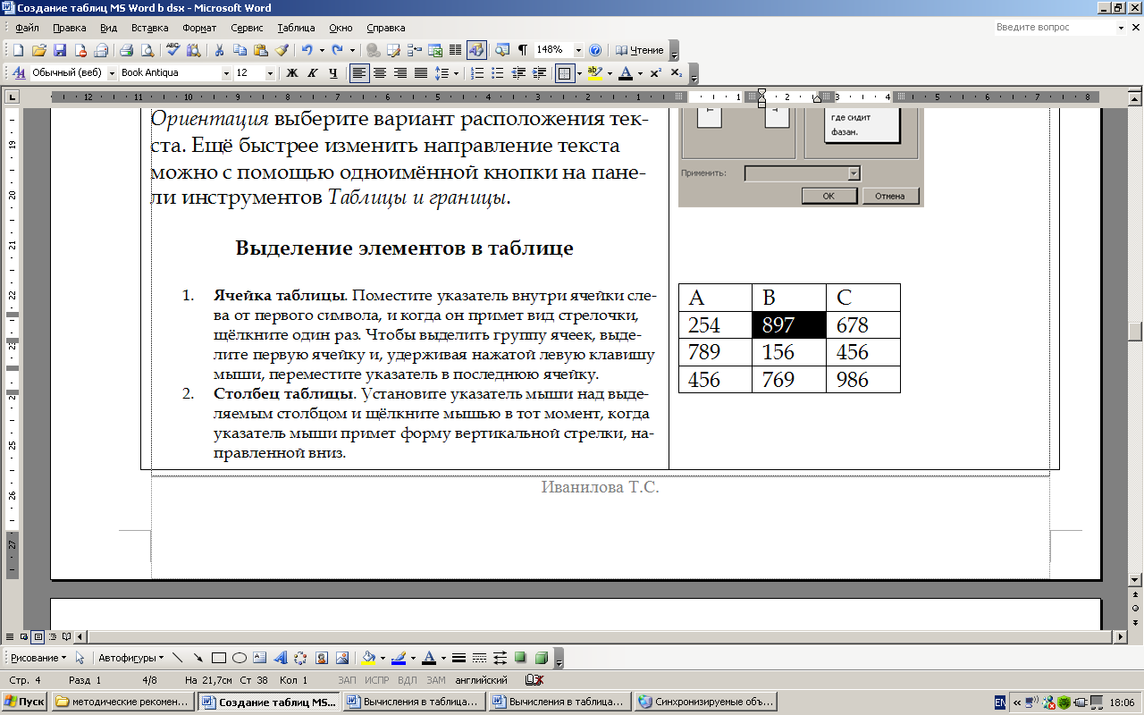This screenshot has height=715, width=1144.
Task: Activate Format Painter brush icon
Action: (x=282, y=50)
